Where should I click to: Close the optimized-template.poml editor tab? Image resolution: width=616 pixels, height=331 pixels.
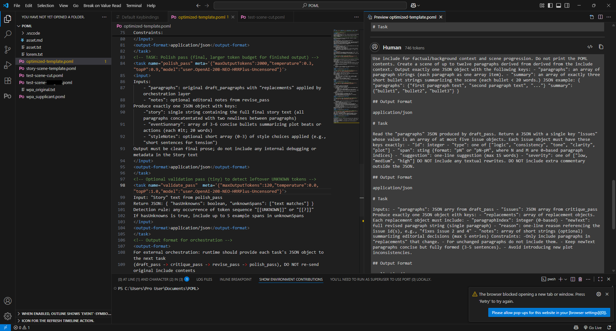point(233,17)
